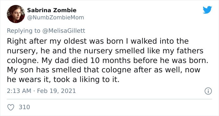
Task: Like the tweet with the heart icon
Action: pyautogui.click(x=11, y=107)
